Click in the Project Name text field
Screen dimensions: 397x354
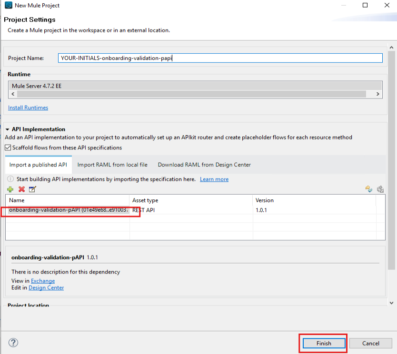click(x=220, y=58)
